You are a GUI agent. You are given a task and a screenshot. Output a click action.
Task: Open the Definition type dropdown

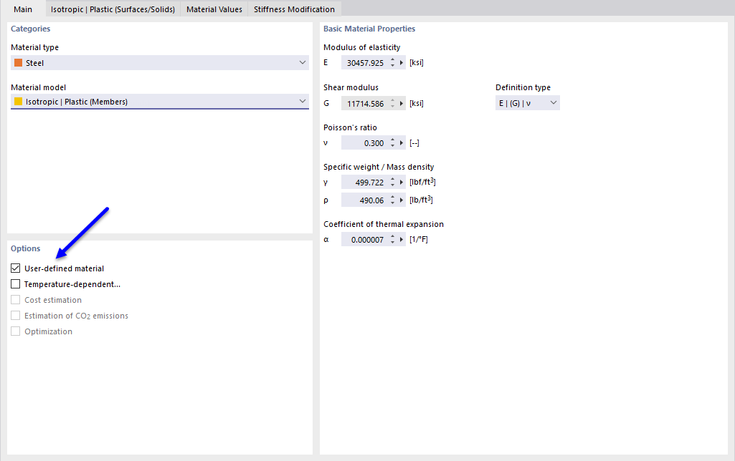point(552,102)
